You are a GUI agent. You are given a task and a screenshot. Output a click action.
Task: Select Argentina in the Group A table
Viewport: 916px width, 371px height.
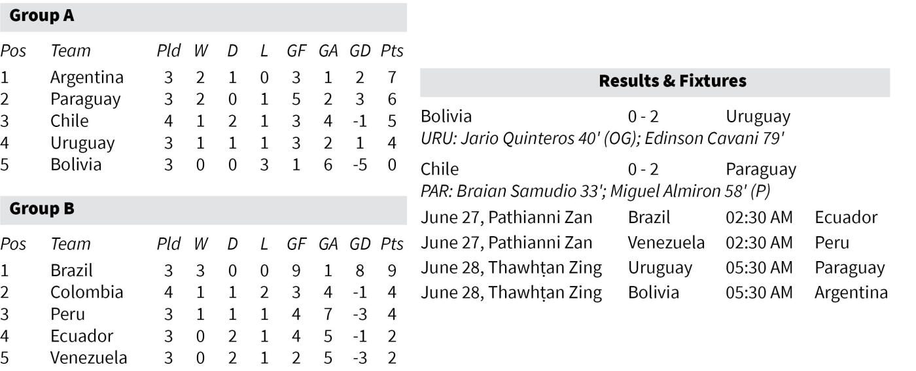87,77
